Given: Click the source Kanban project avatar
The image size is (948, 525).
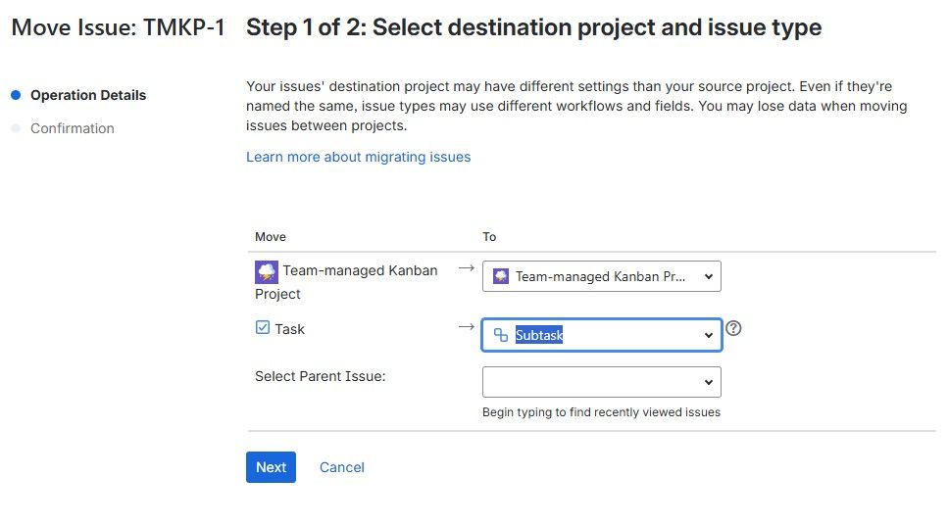Looking at the screenshot, I should pos(266,271).
